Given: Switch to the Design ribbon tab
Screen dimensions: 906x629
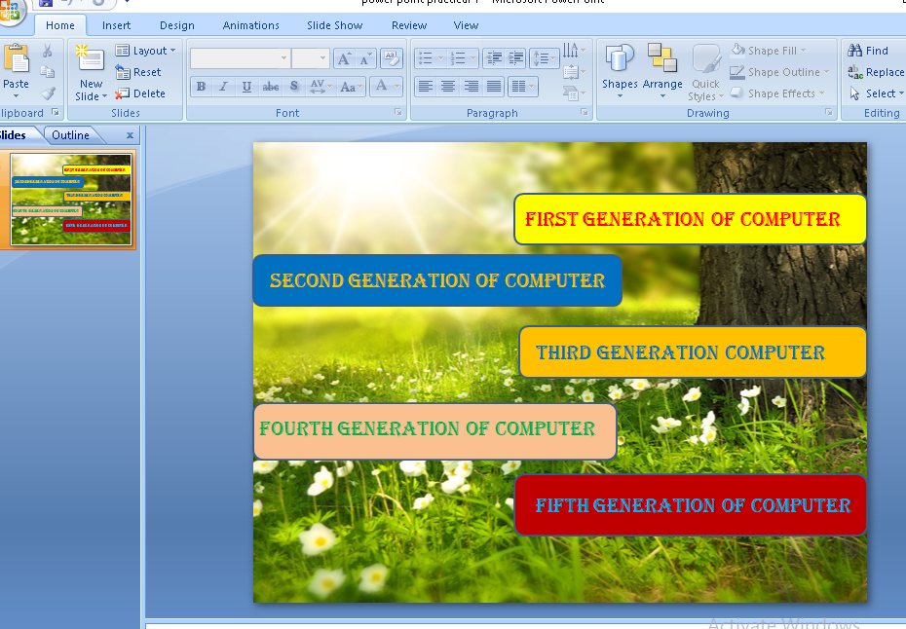Looking at the screenshot, I should (176, 25).
